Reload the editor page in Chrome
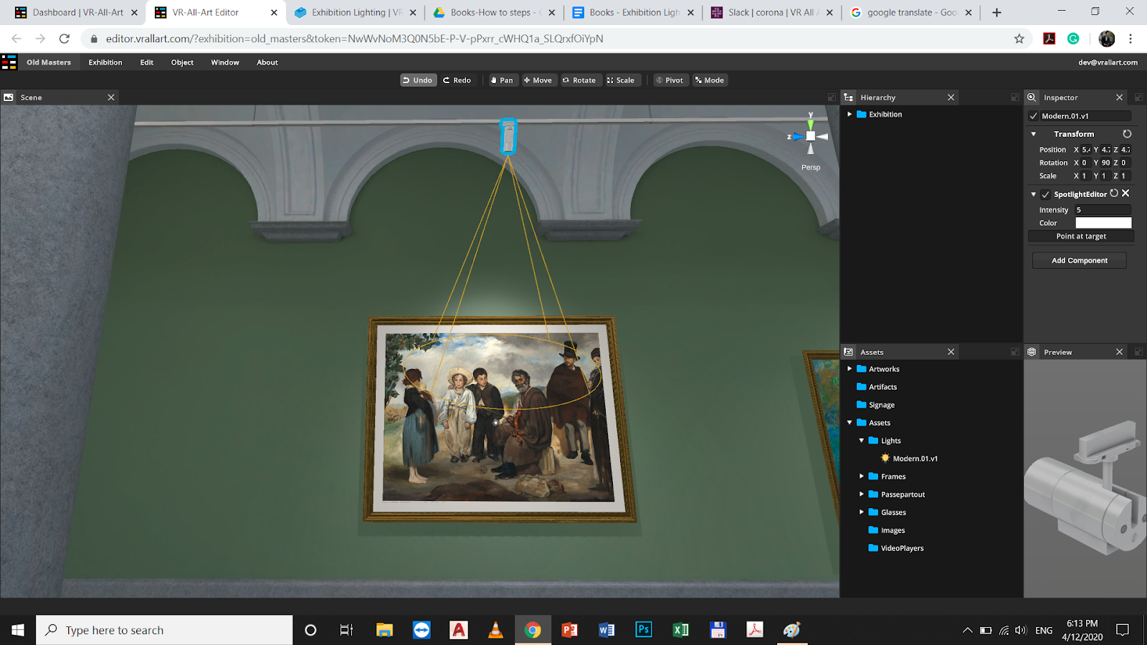Viewport: 1147px width, 645px height. pyautogui.click(x=65, y=39)
